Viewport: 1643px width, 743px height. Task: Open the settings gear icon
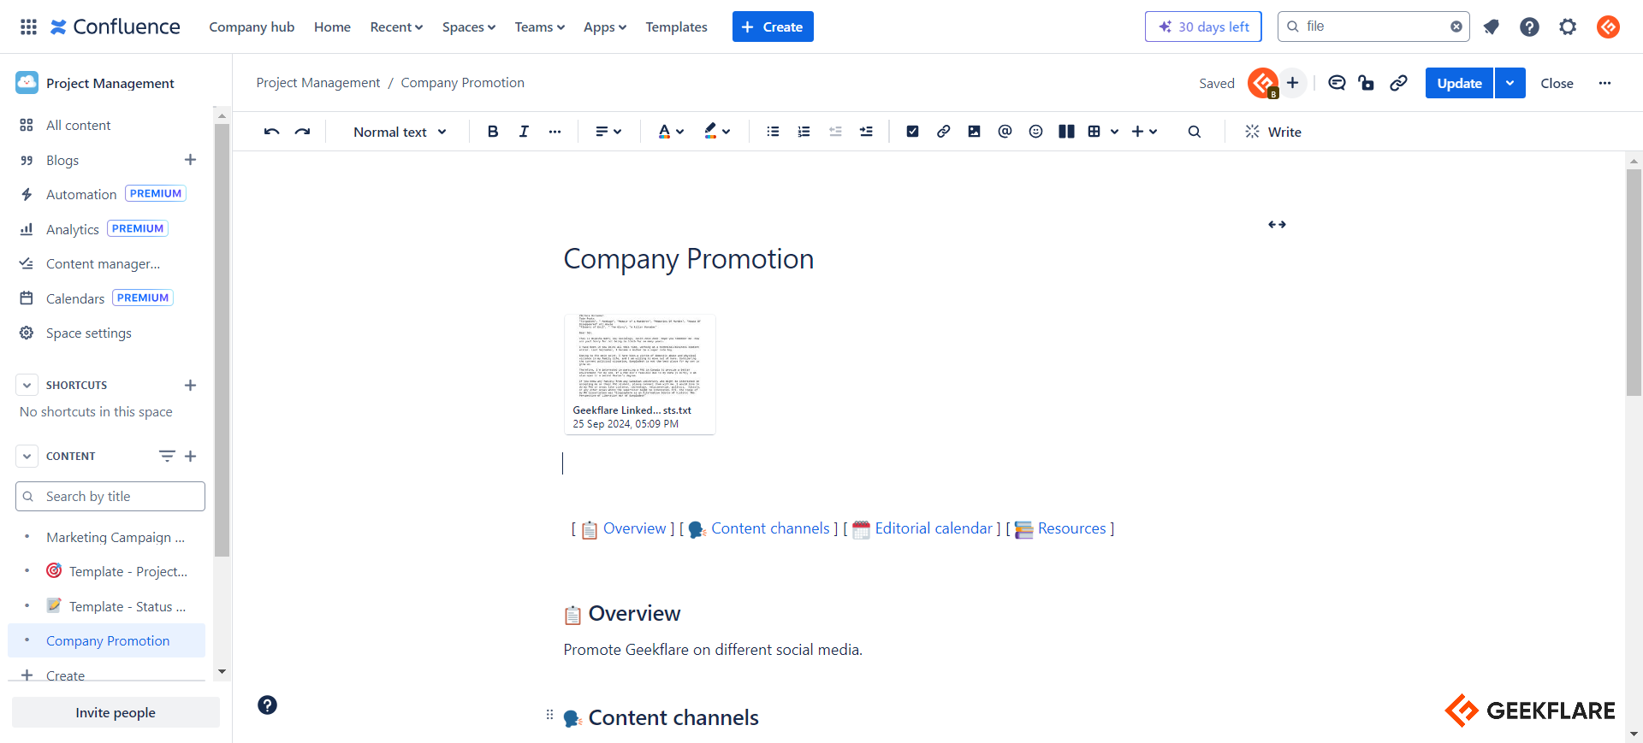point(1568,27)
